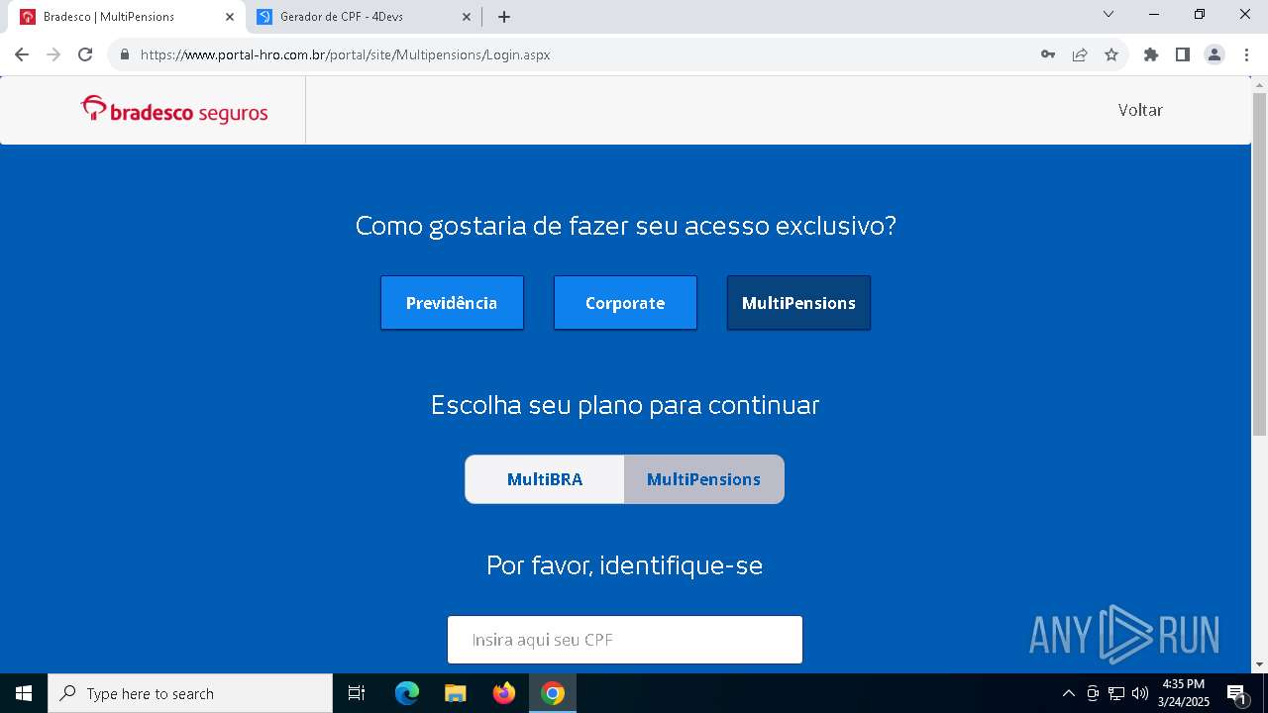Choose Previdência access option
Screen dimensions: 1268x713
tap(452, 303)
